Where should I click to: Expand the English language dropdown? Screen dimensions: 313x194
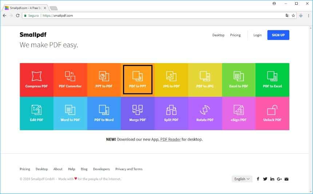point(242,179)
